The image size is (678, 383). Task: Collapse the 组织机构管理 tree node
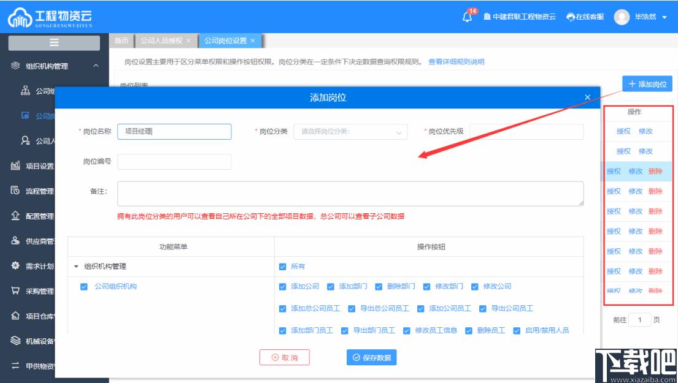click(x=76, y=267)
